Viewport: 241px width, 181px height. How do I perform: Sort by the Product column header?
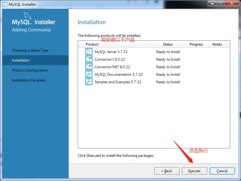(x=117, y=44)
